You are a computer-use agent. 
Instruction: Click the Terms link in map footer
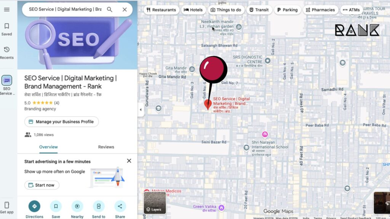pos(318,218)
